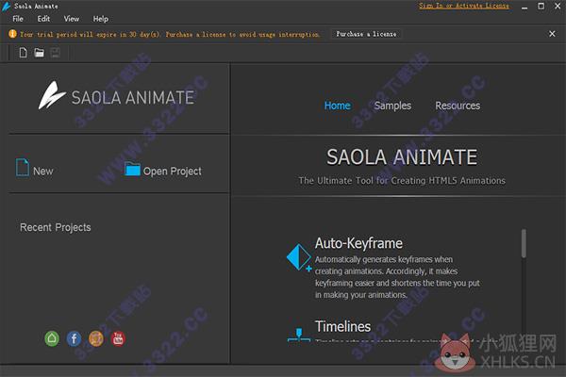The image size is (566, 377).
Task: Switch to the Samples tab
Action: click(x=392, y=106)
